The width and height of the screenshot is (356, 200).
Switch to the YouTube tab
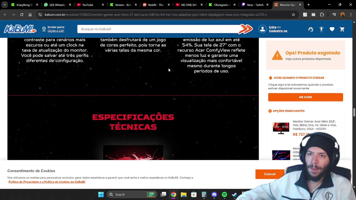(x=90, y=5)
